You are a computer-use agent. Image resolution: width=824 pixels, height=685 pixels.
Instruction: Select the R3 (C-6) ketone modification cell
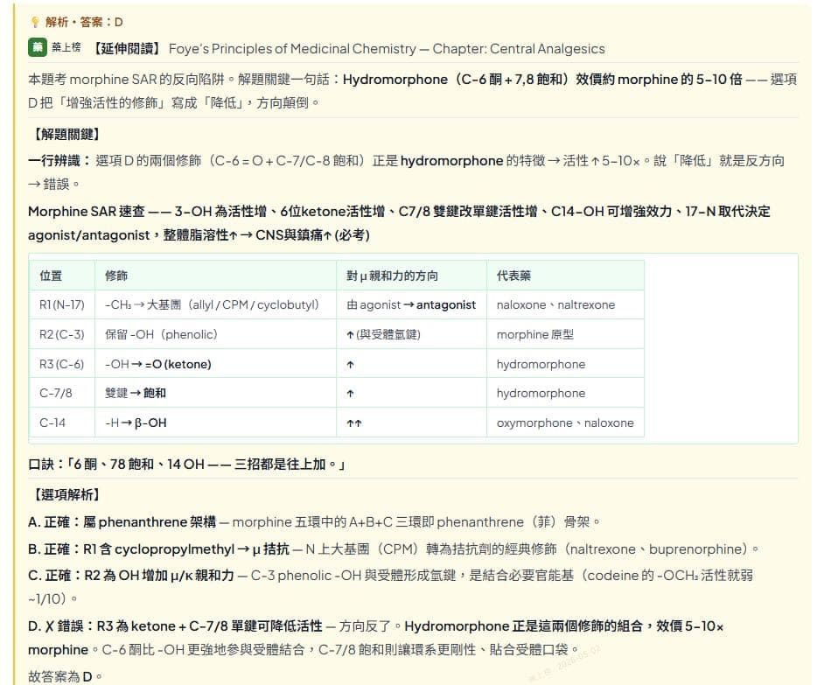pos(157,364)
